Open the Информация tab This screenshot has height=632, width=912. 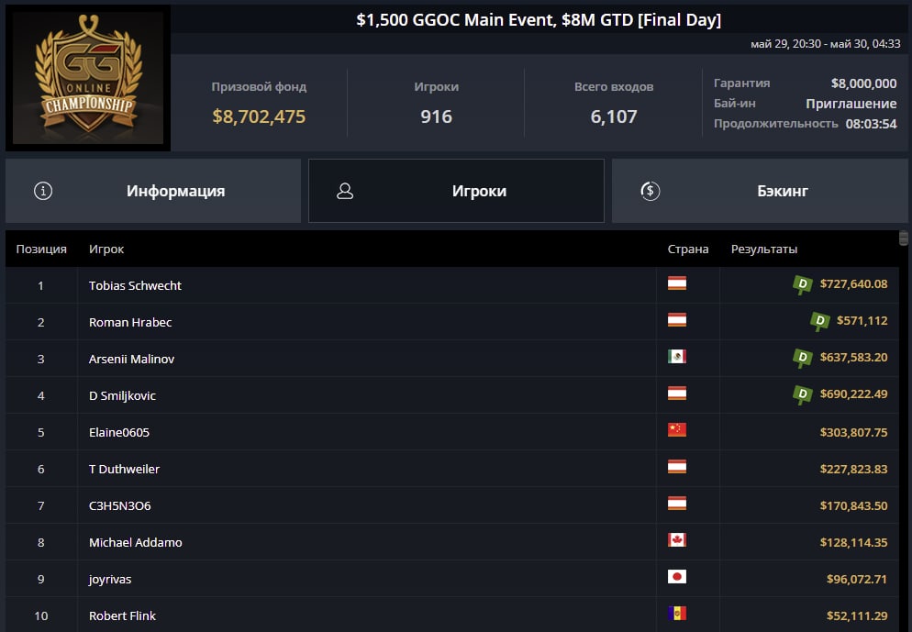pyautogui.click(x=153, y=191)
